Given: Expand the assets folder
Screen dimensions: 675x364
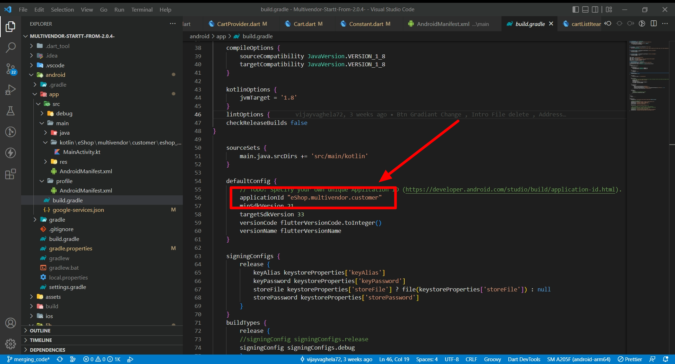Looking at the screenshot, I should pyautogui.click(x=53, y=297).
